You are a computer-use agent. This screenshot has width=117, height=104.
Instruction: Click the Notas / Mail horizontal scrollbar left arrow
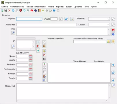point(18,101)
